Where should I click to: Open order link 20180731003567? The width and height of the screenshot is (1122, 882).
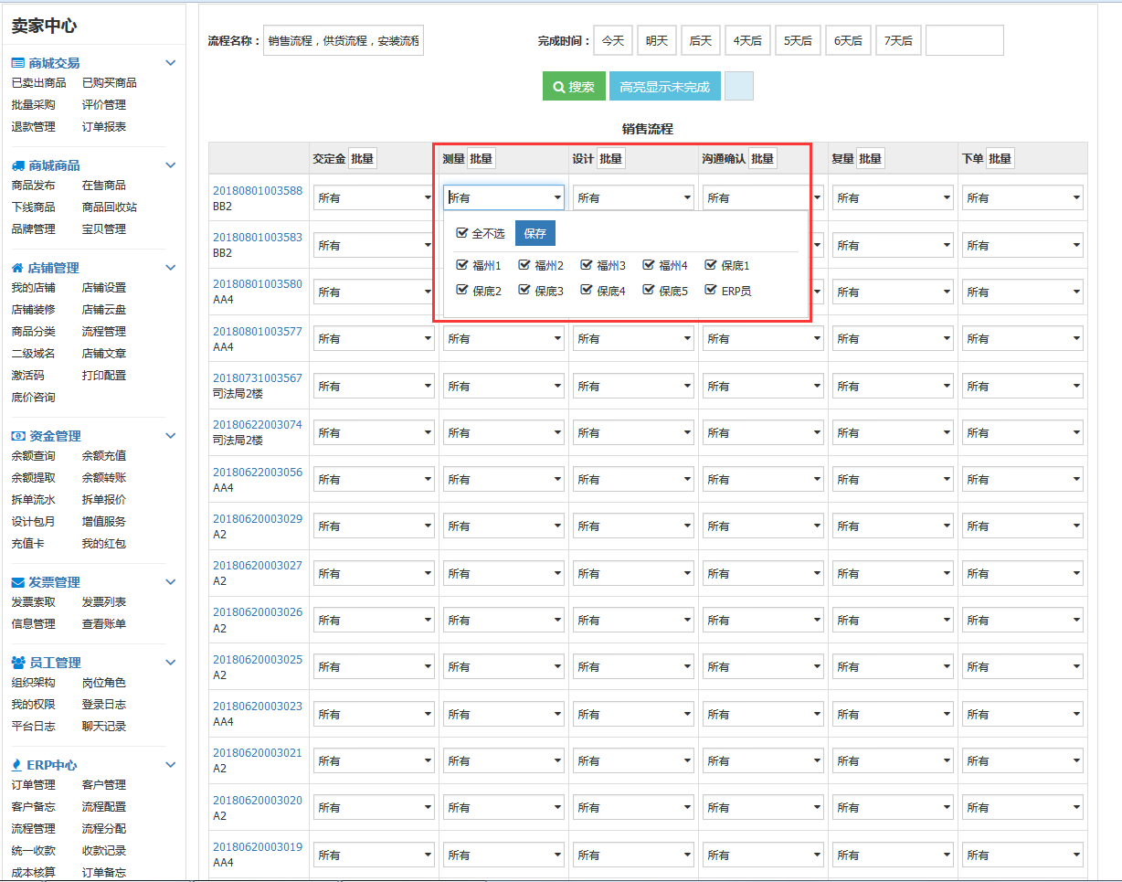click(257, 377)
